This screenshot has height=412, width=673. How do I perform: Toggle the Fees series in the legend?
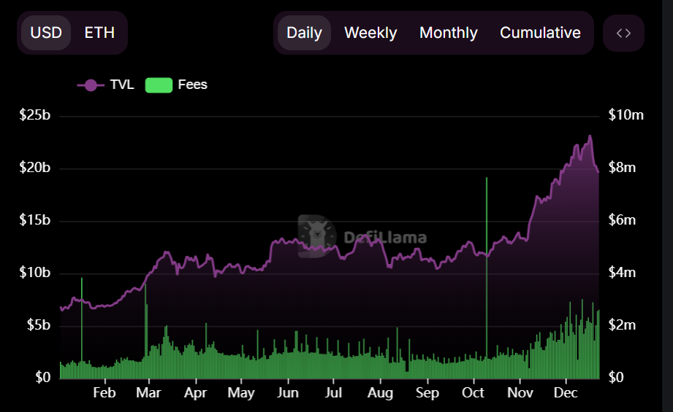coord(176,85)
